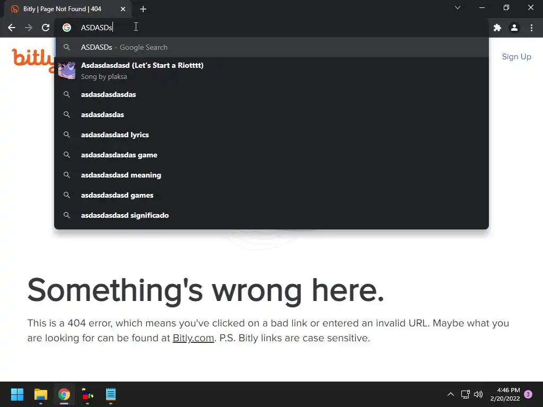
Task: Click the address bar text ASDASDs
Action: pyautogui.click(x=97, y=28)
